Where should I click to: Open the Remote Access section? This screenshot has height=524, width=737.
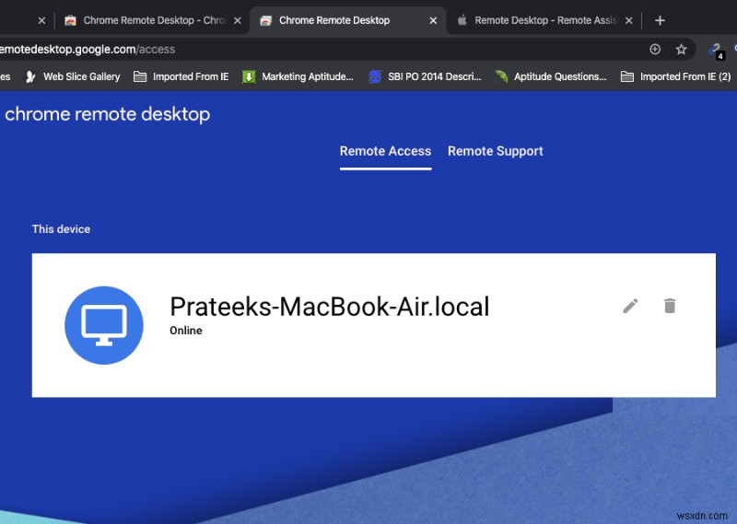pyautogui.click(x=385, y=151)
